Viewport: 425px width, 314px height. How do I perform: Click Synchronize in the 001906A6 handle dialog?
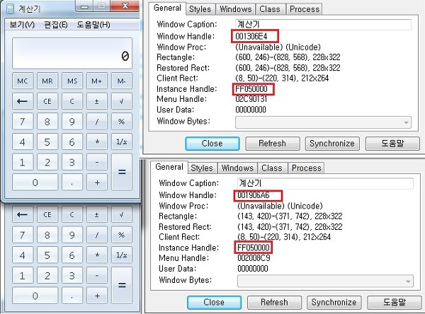[334, 303]
